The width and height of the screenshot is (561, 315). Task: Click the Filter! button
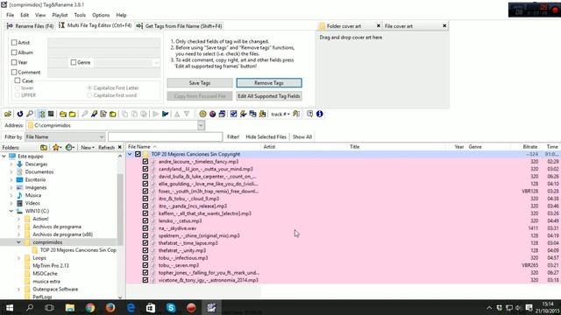pyautogui.click(x=233, y=136)
